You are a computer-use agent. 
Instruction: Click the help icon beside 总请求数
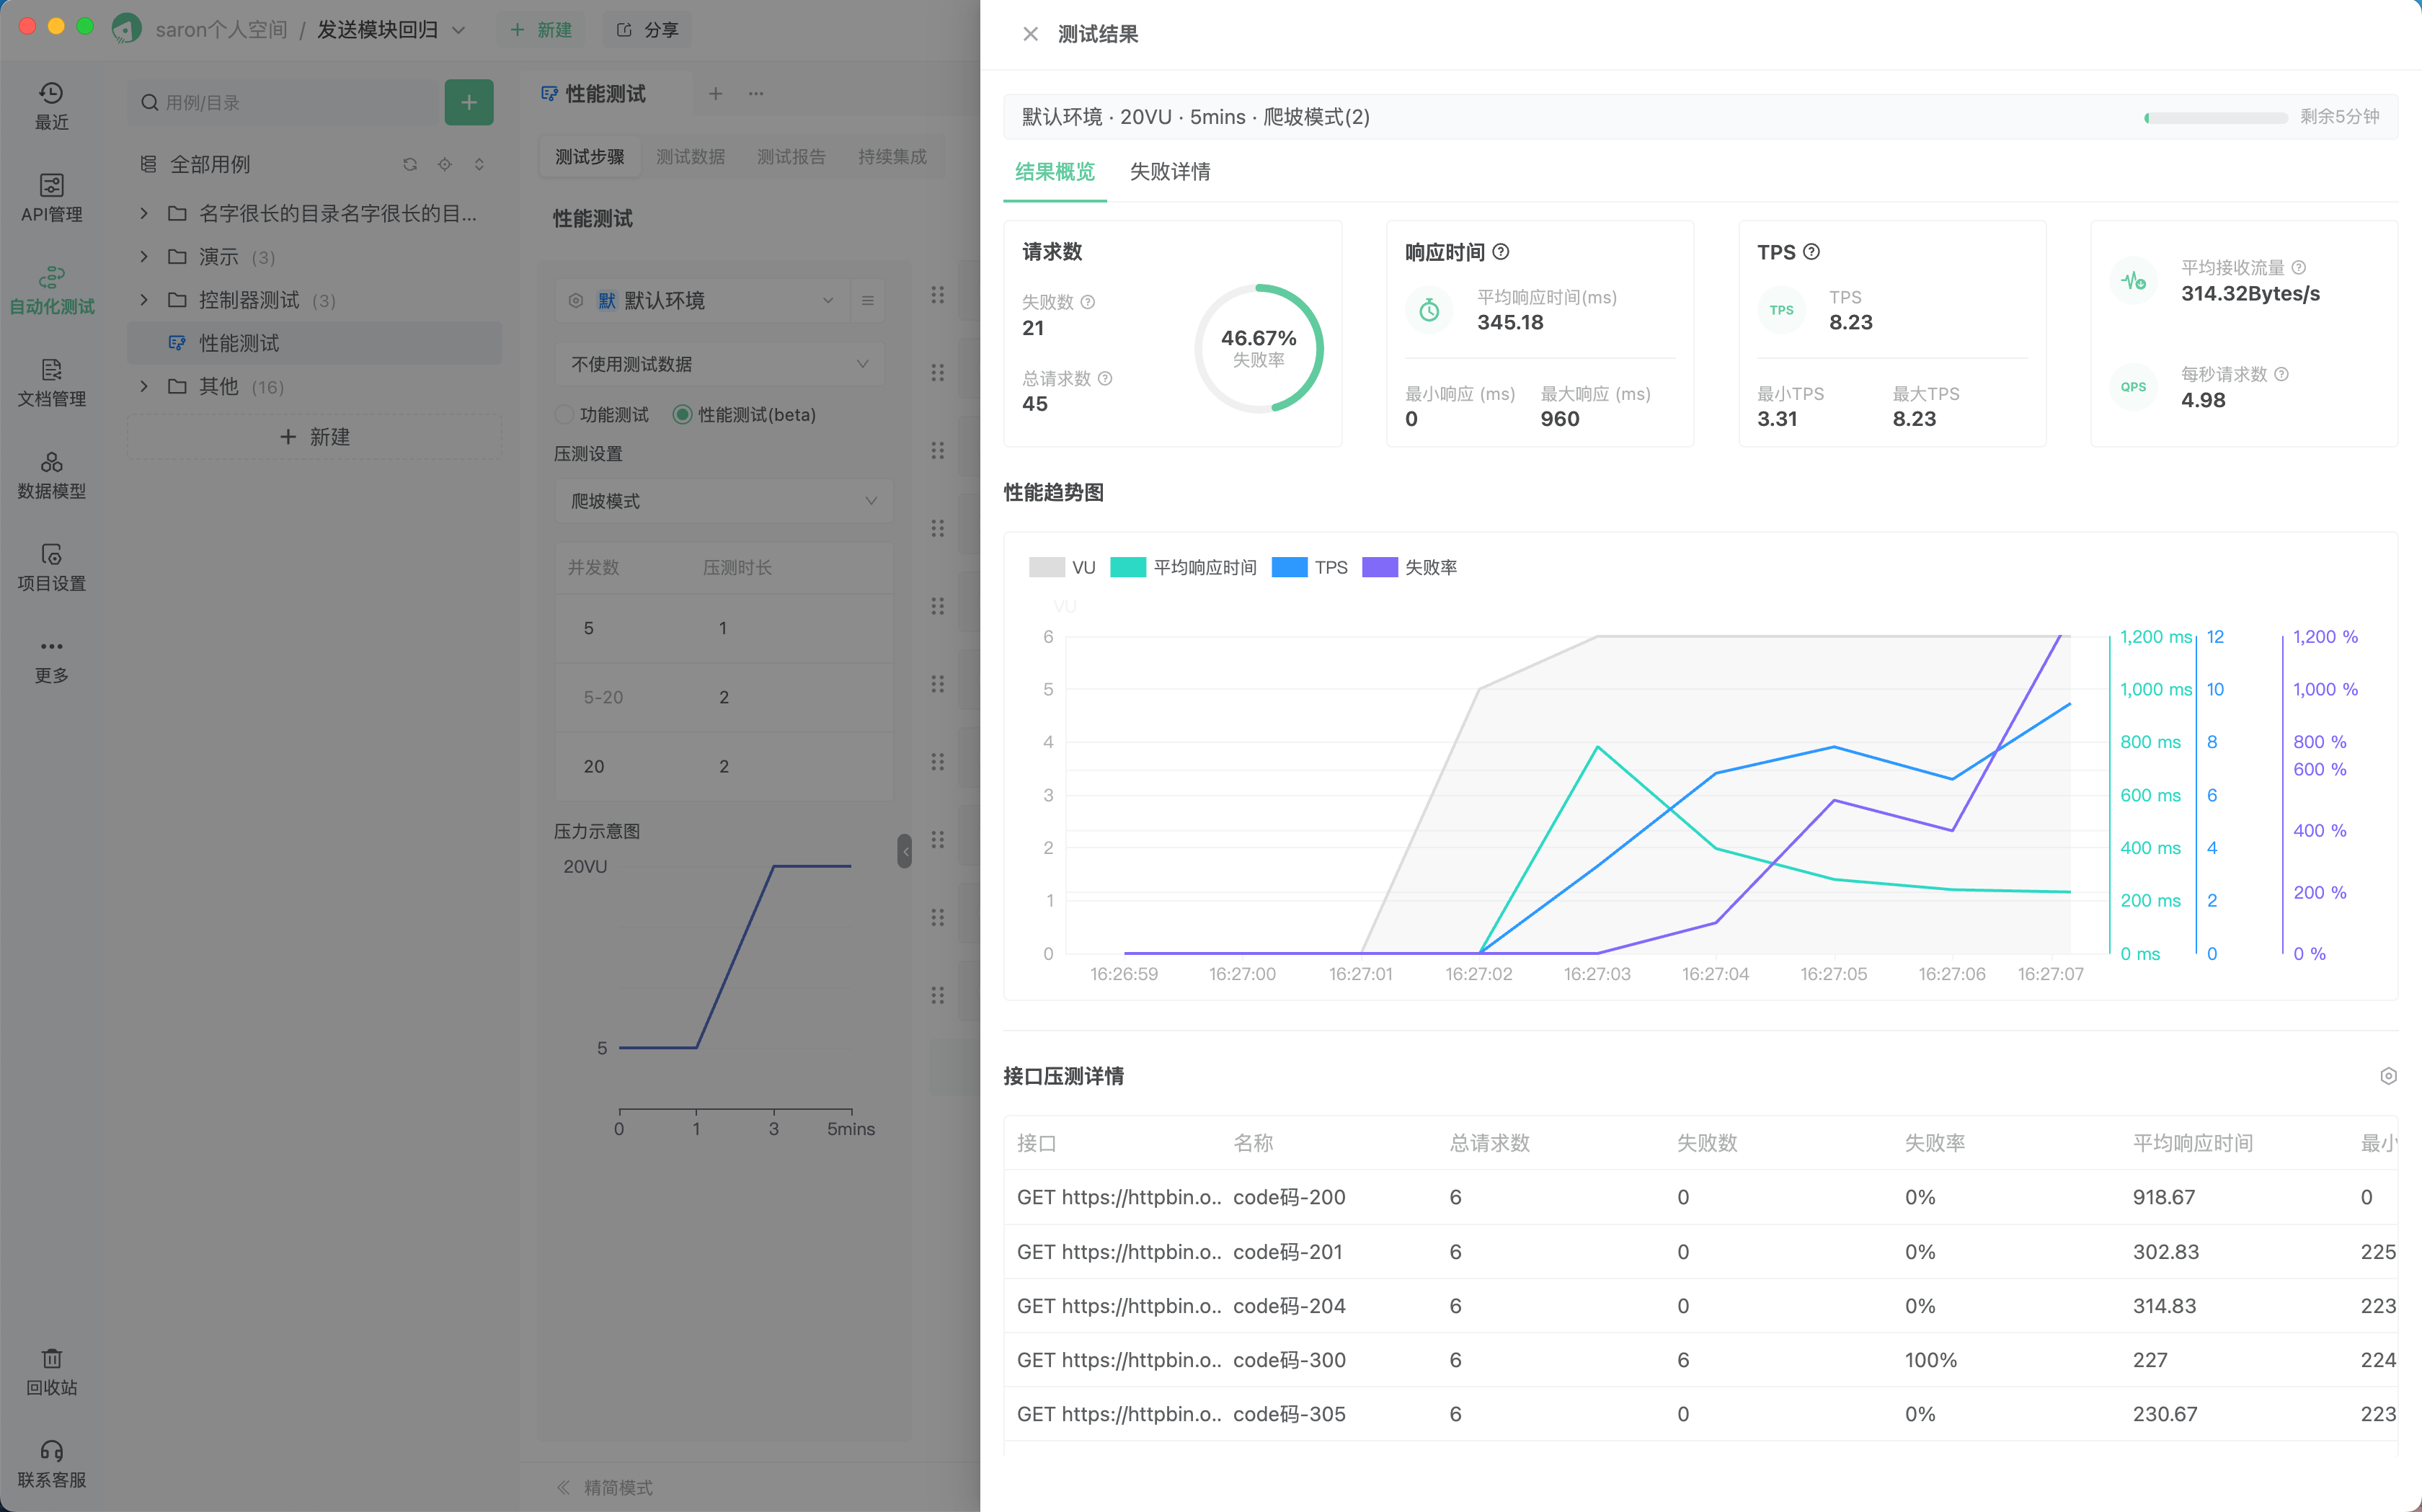pyautogui.click(x=1105, y=378)
